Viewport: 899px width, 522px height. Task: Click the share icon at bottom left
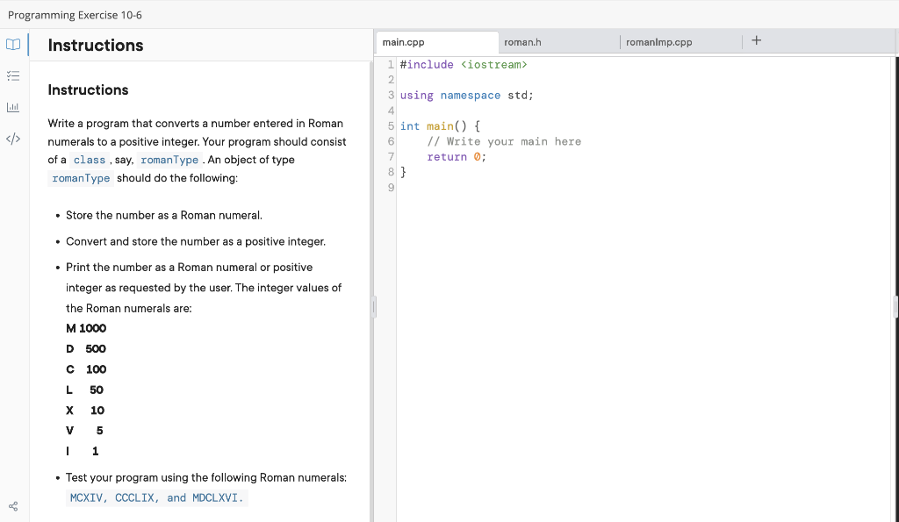click(x=13, y=506)
